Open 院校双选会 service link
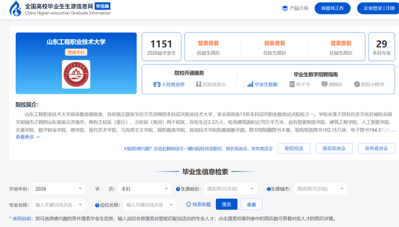This screenshot has width=399, height=227. [x=211, y=84]
